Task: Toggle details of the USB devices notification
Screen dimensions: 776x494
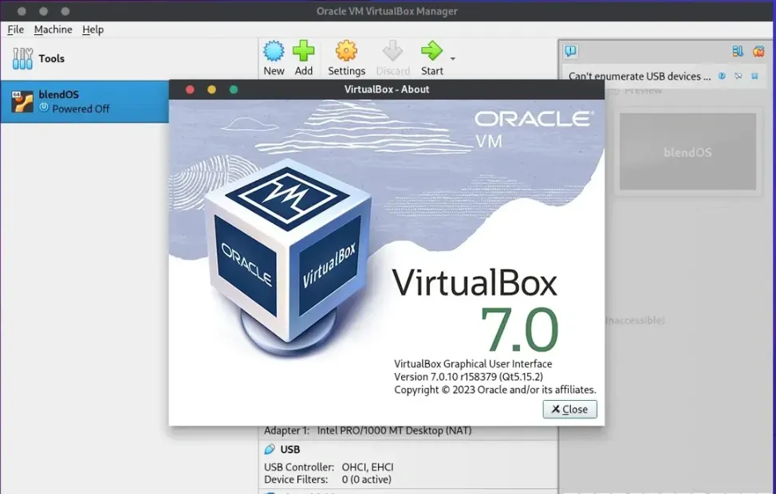Action: coord(739,76)
